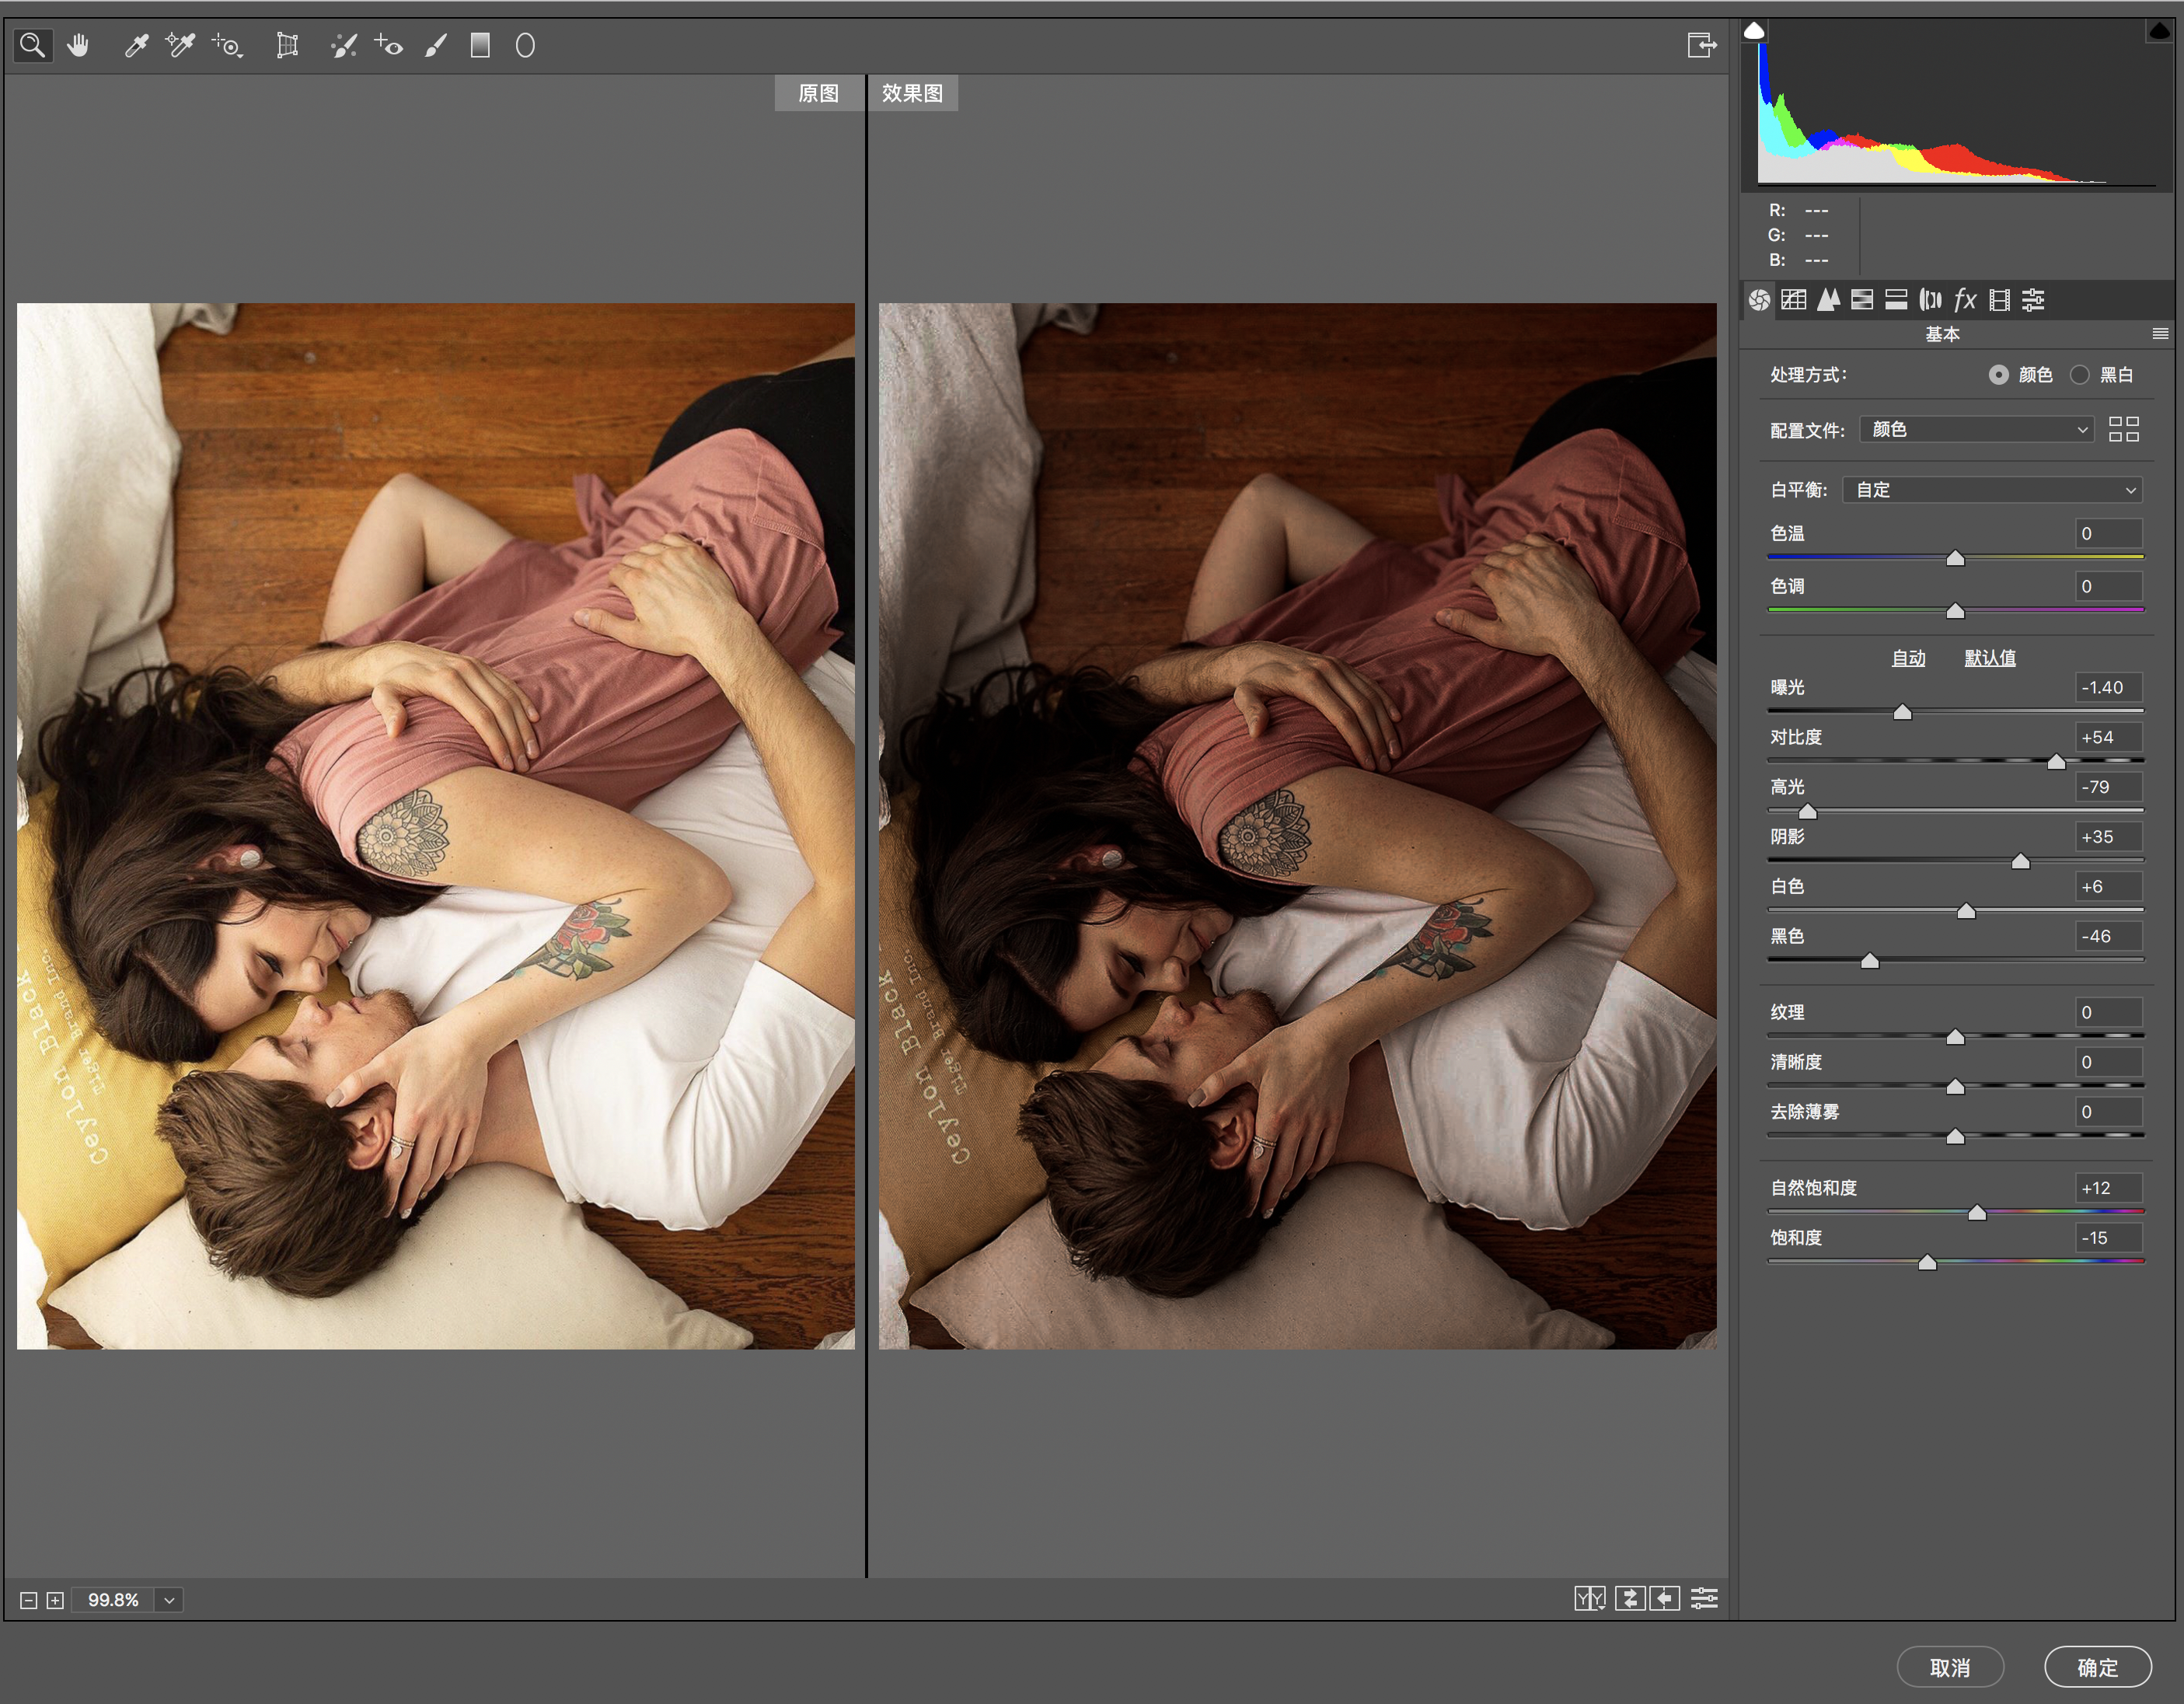Click the 确定 confirm button

click(x=2097, y=1667)
